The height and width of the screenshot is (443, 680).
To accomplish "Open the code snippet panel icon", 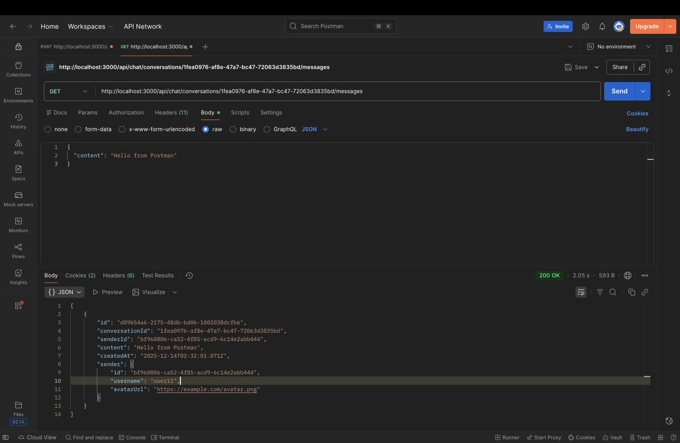I will pos(669,71).
